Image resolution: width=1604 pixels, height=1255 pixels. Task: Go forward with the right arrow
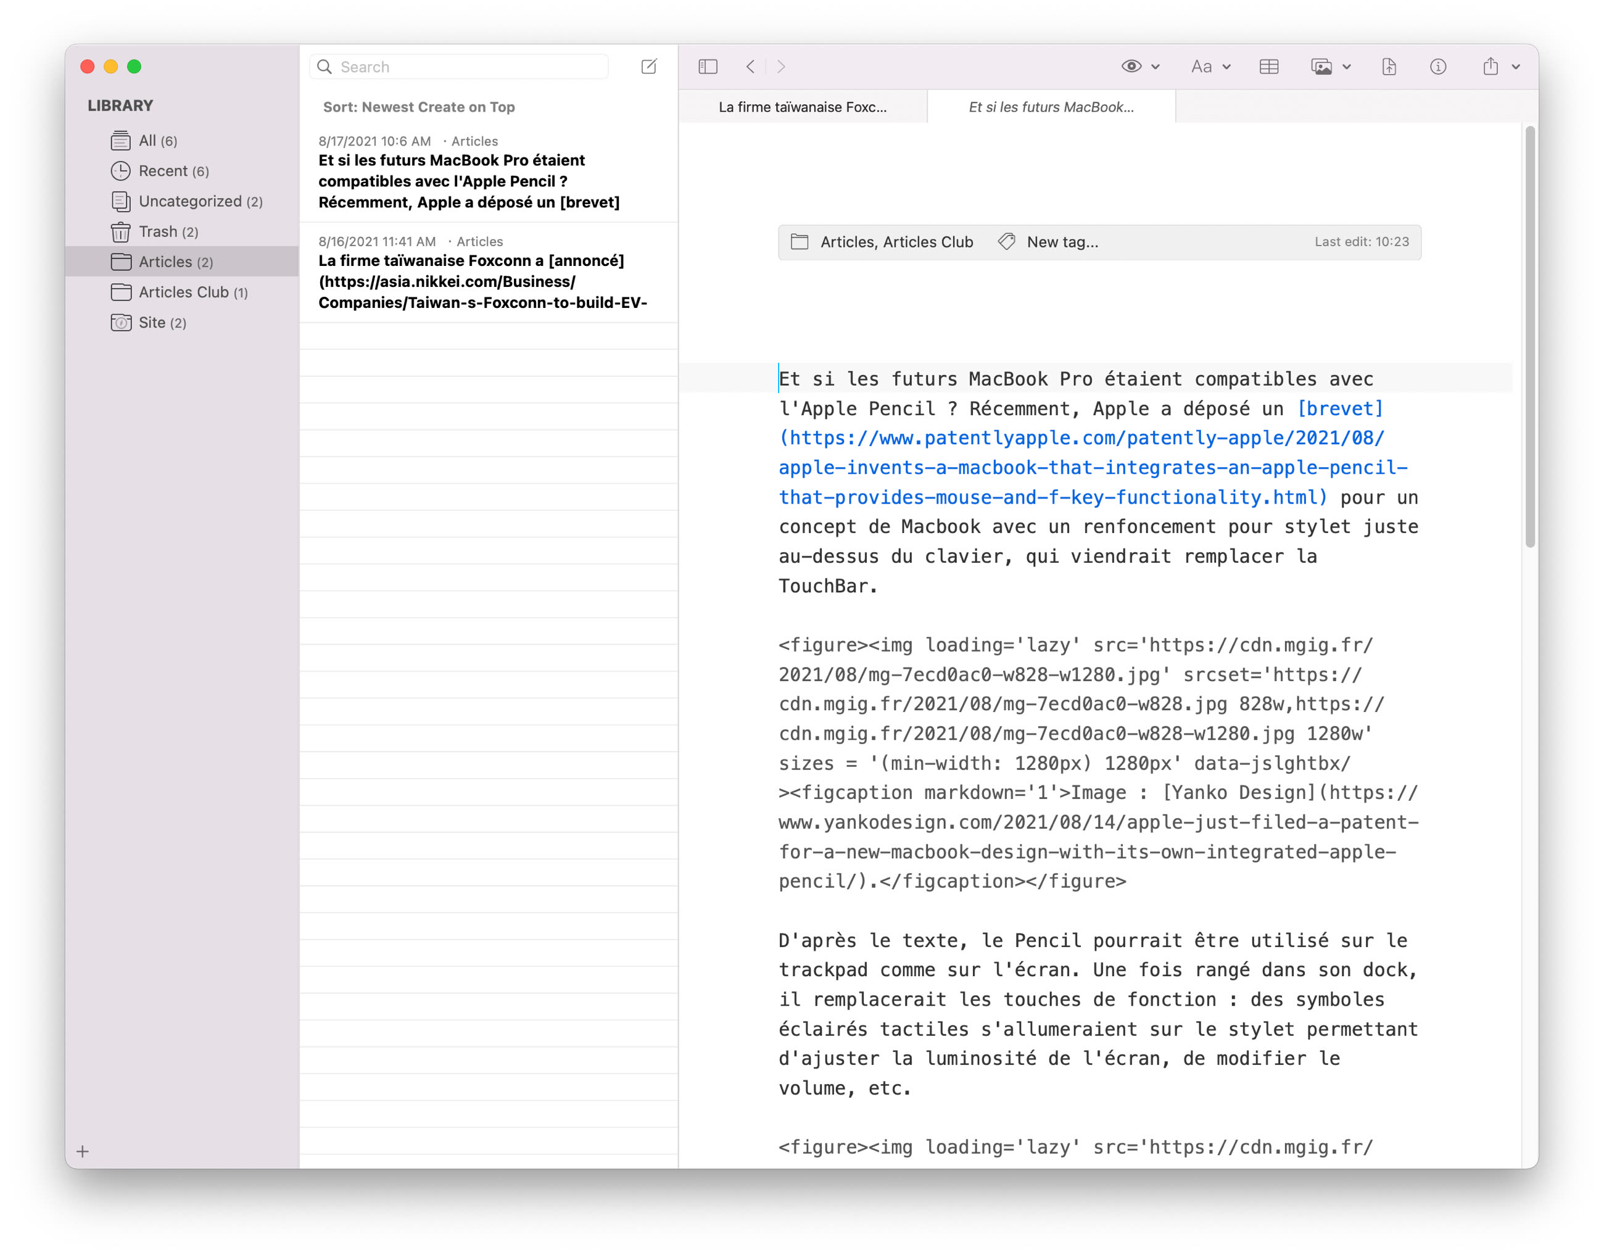click(x=781, y=67)
